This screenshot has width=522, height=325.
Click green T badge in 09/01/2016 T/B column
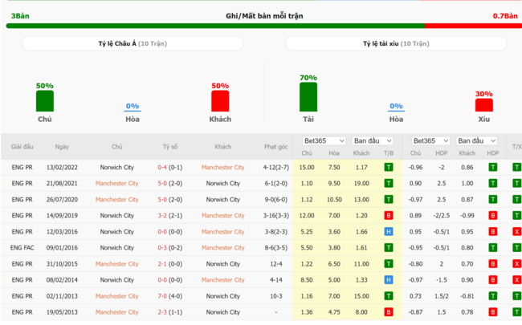tap(389, 248)
